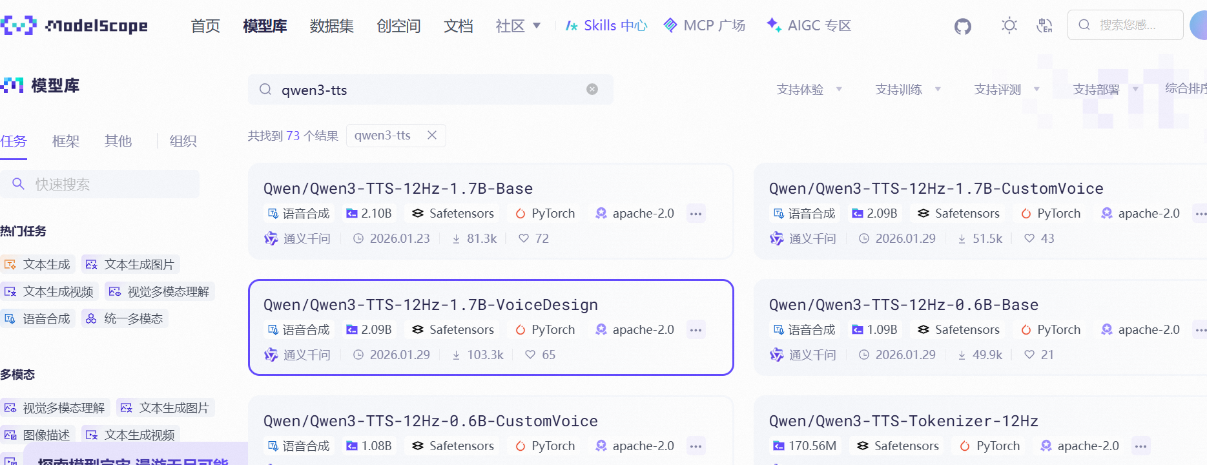
Task: Click the download icon on 1.7B-Base card
Action: pos(456,238)
